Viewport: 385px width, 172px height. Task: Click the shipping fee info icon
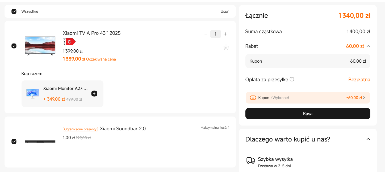click(x=292, y=79)
